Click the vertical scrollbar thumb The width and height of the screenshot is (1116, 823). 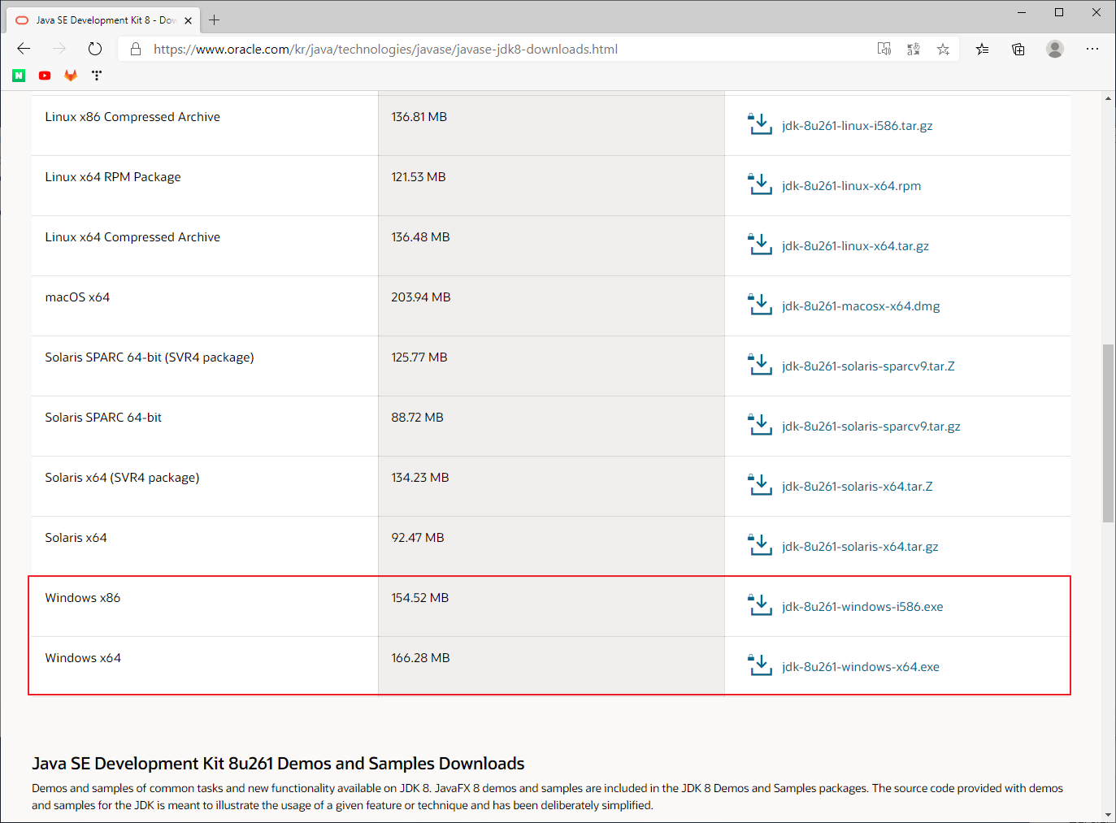[x=1108, y=433]
